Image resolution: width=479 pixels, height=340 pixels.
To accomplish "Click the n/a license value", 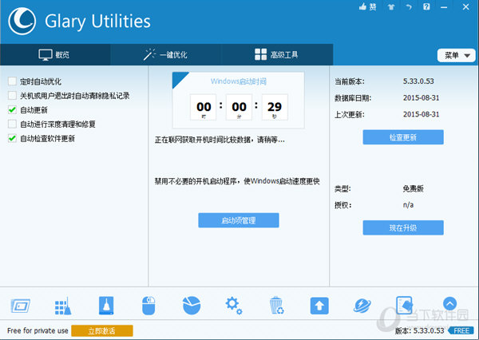I will [x=408, y=204].
